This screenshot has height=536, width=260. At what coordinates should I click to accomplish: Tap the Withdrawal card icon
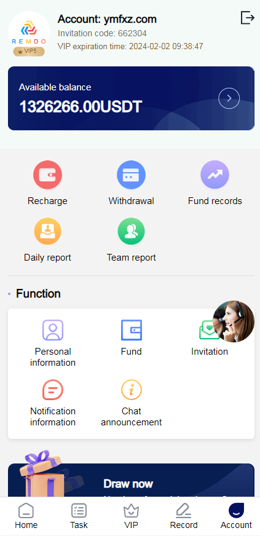[x=131, y=175]
